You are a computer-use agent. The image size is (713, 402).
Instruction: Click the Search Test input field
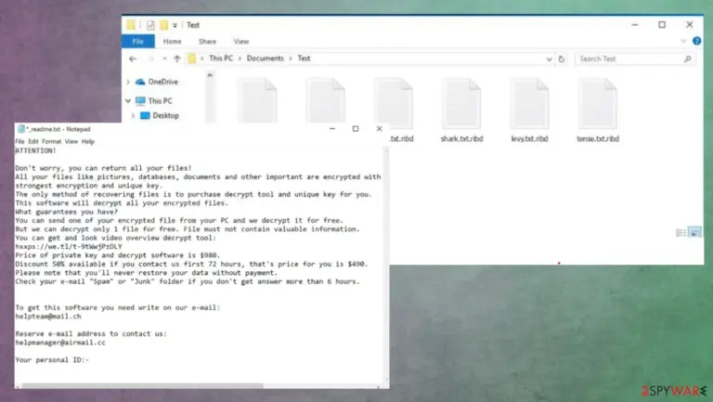click(x=629, y=59)
